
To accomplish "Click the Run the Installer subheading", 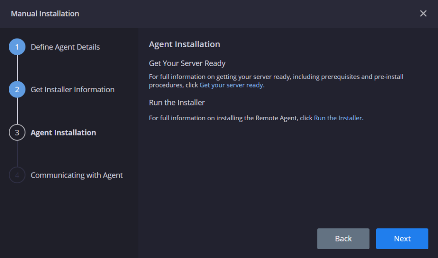I will pyautogui.click(x=177, y=102).
